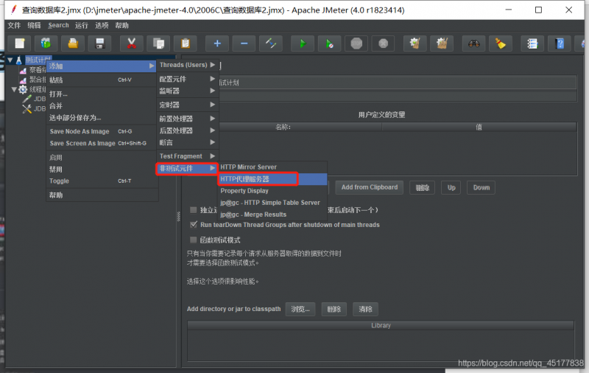Image resolution: width=589 pixels, height=373 pixels.
Task: Open the 编辑 menu
Action: click(x=34, y=26)
